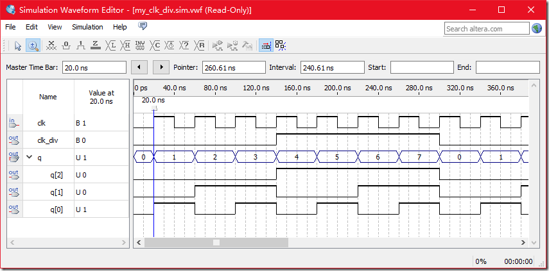549x271 pixels.
Task: Run Functional Simulation icon
Action: point(218,45)
